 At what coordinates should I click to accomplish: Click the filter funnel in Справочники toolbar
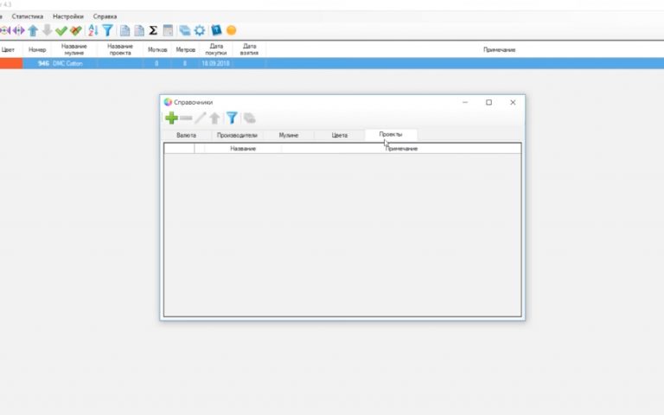pyautogui.click(x=232, y=118)
